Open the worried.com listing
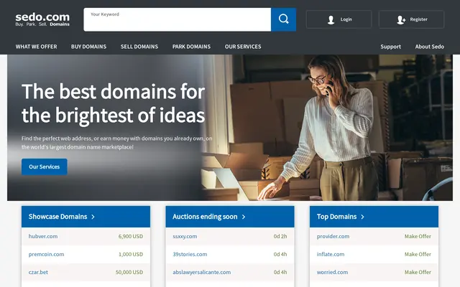This screenshot has height=287, width=460. 332,272
